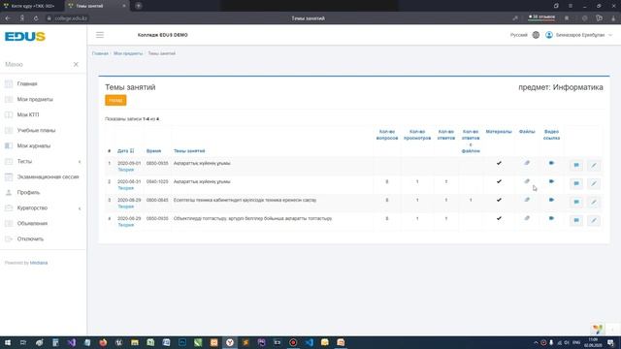Image resolution: width=621 pixels, height=349 pixels.
Task: Click the Mediaka link in the sidebar footer
Action: [39, 263]
